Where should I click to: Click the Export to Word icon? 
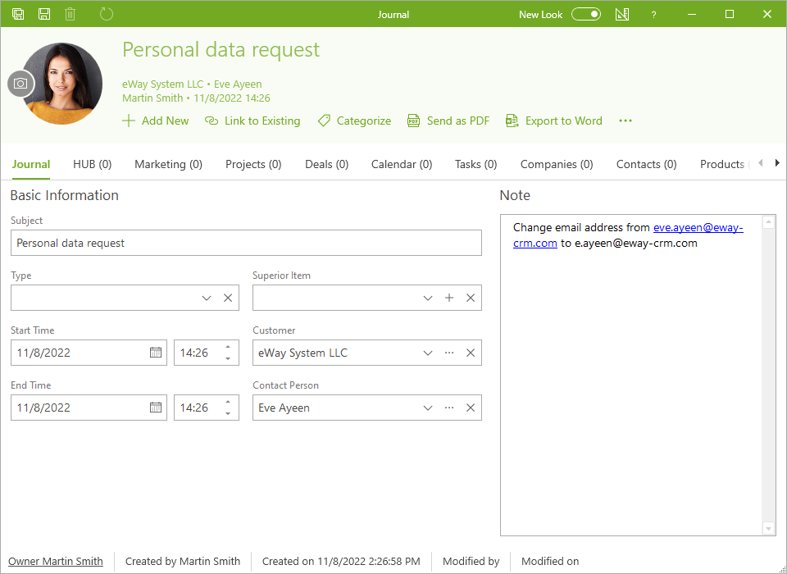(x=512, y=121)
